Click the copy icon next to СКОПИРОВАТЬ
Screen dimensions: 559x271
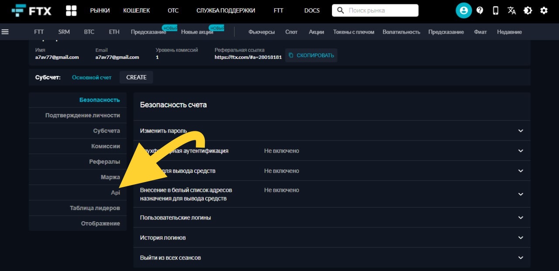pyautogui.click(x=291, y=55)
